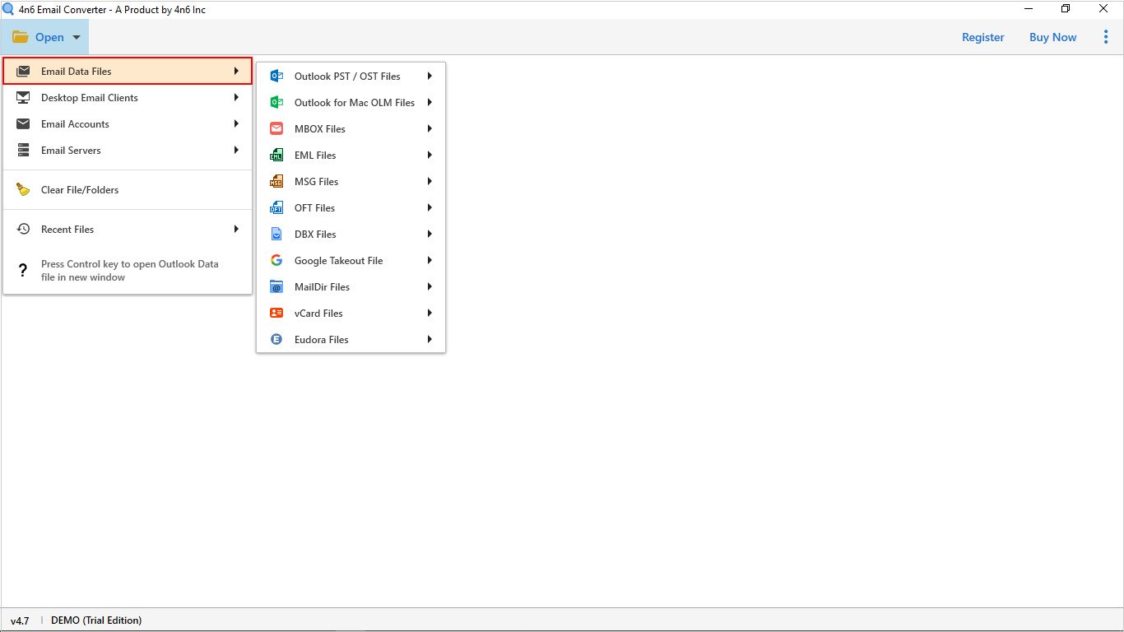Expand the Open dropdown arrow
This screenshot has height=632, width=1124.
tap(77, 38)
